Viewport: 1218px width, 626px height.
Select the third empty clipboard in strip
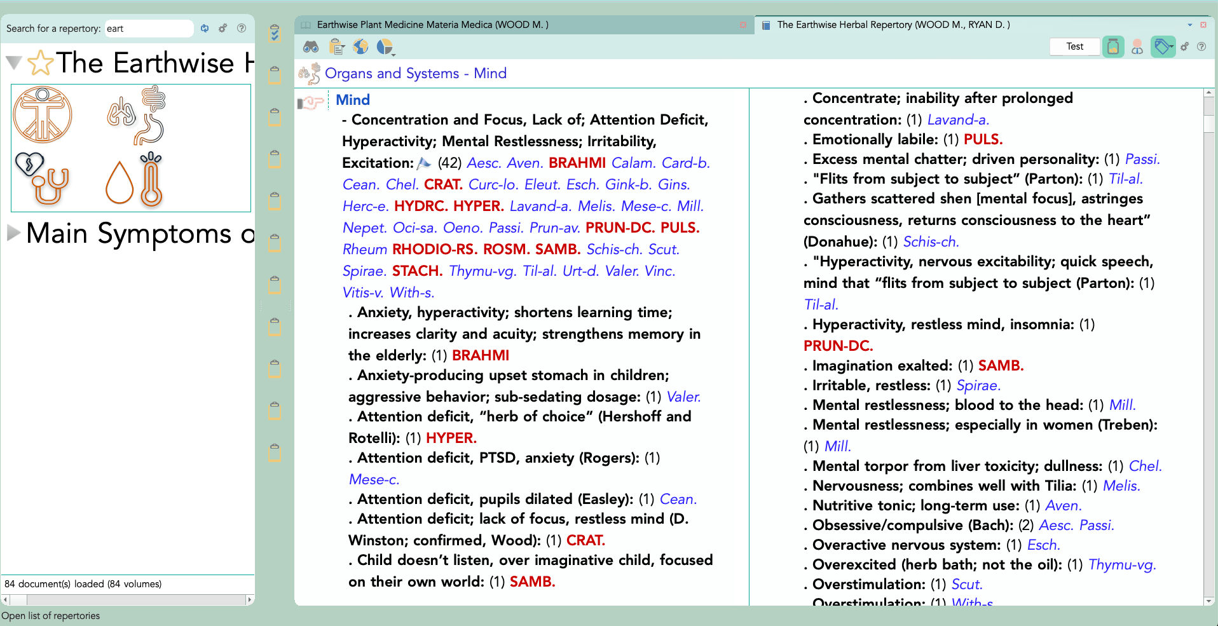(x=275, y=159)
